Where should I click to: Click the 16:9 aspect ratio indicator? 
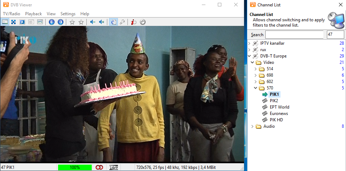pos(114,167)
